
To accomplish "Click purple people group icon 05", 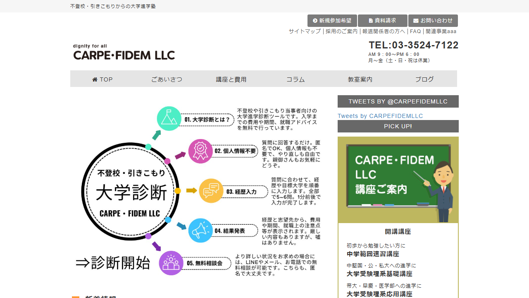I will tap(171, 263).
